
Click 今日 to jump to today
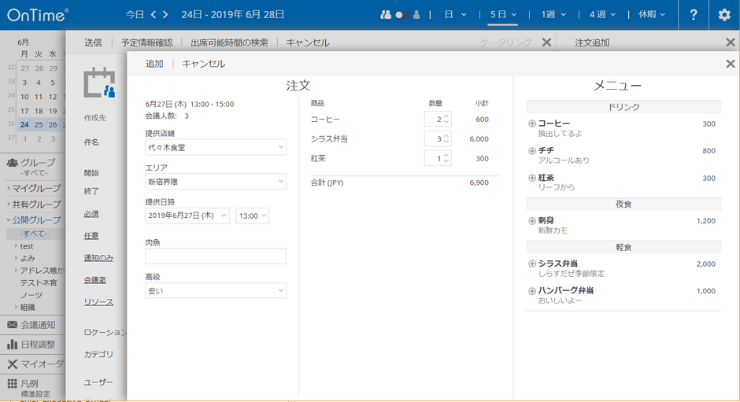134,14
